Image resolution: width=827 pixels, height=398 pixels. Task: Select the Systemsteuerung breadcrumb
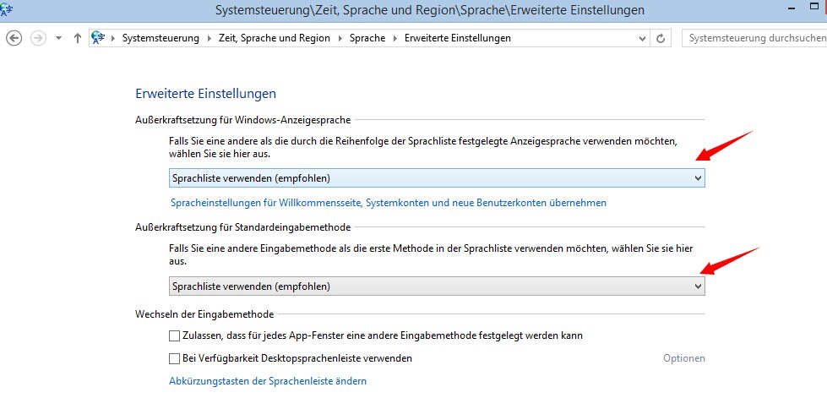[161, 38]
